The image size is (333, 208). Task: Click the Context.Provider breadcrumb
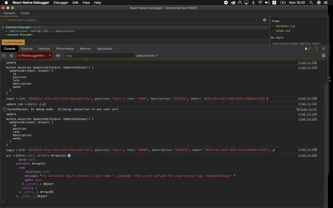coord(13,42)
